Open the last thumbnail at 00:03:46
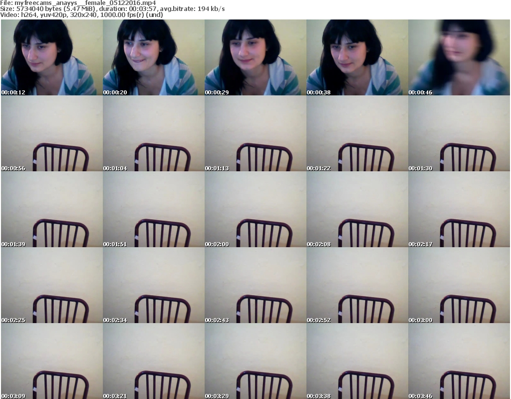This screenshot has width=511, height=399. [x=459, y=361]
